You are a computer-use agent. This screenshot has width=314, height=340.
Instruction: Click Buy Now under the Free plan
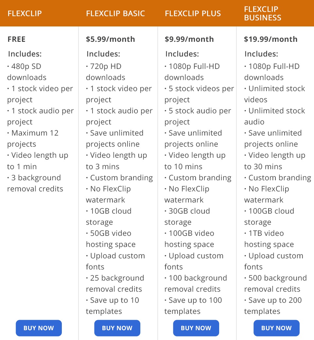[39, 328]
